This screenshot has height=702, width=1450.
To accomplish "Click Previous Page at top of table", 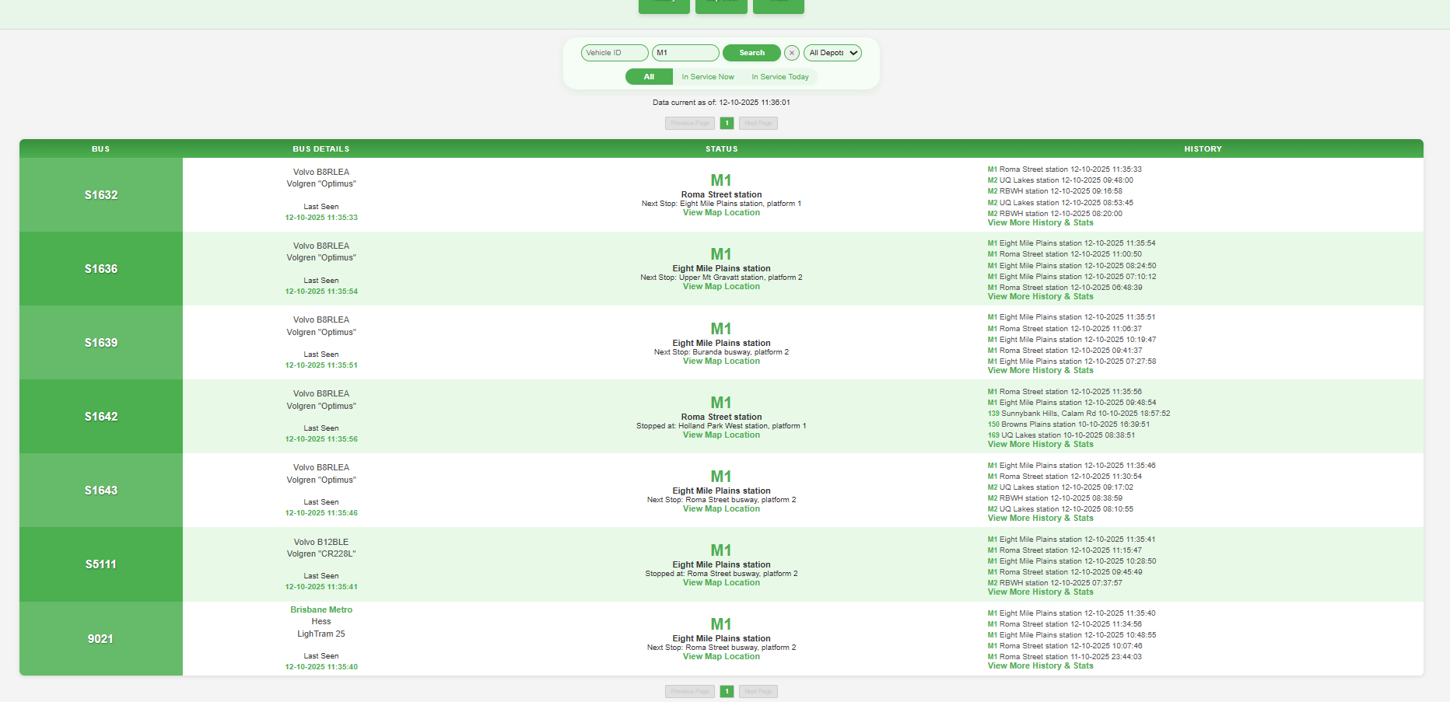I will click(x=690, y=123).
